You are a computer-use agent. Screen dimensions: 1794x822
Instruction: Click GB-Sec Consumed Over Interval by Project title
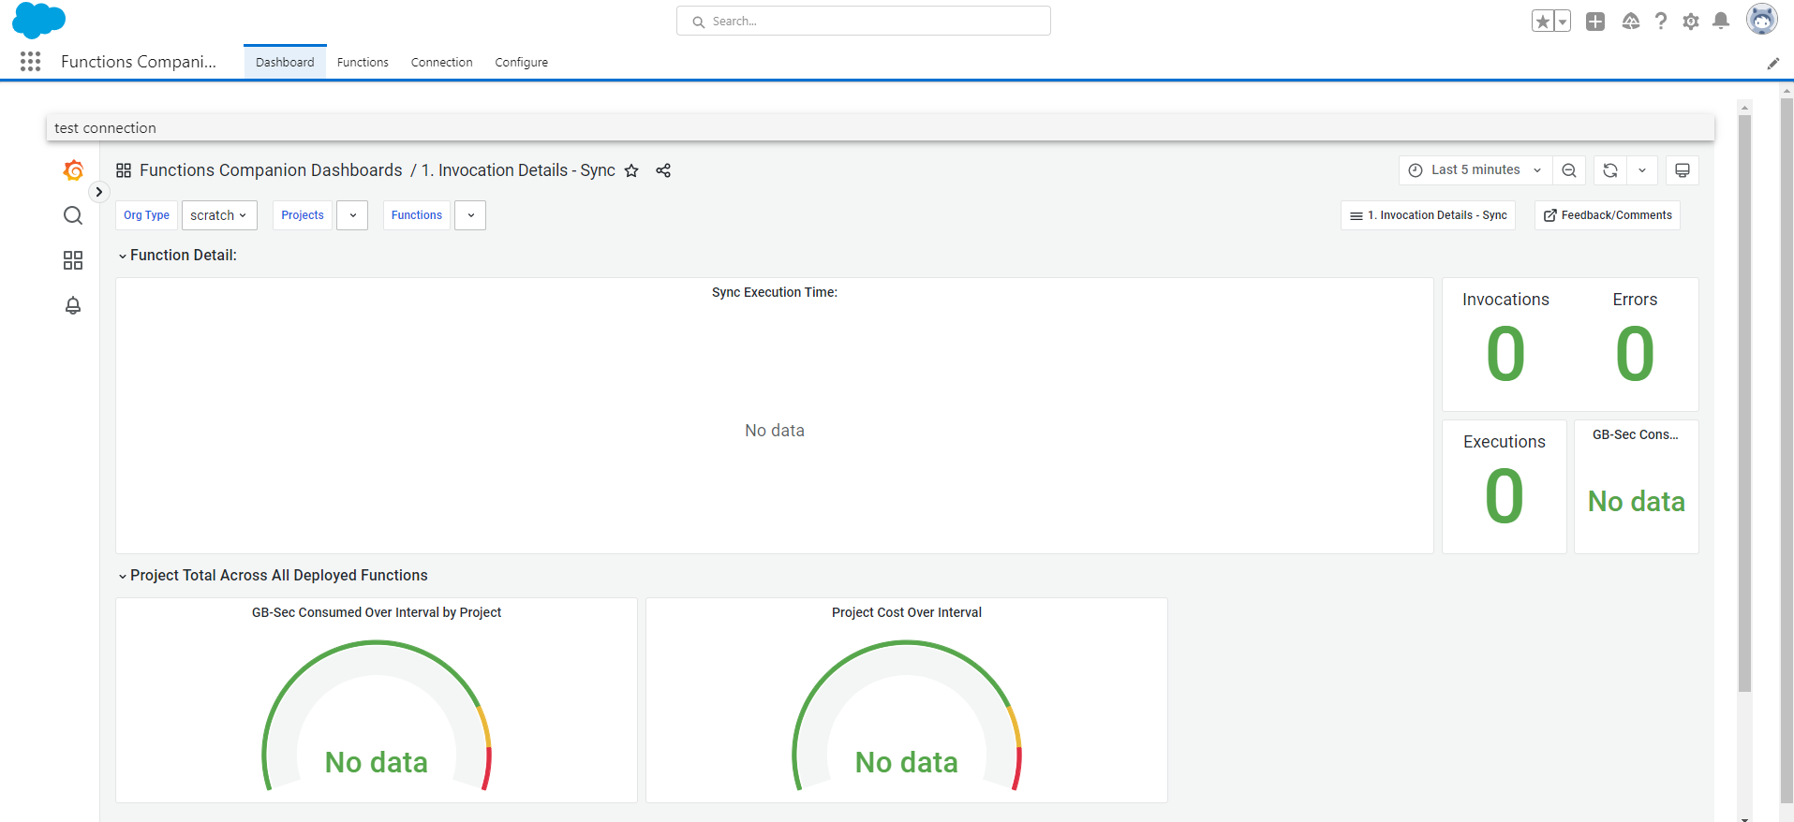point(377,612)
